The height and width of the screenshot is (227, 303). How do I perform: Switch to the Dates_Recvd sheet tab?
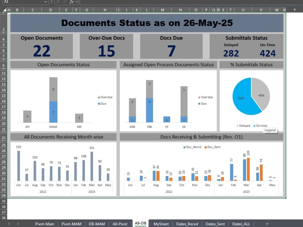coord(187,224)
